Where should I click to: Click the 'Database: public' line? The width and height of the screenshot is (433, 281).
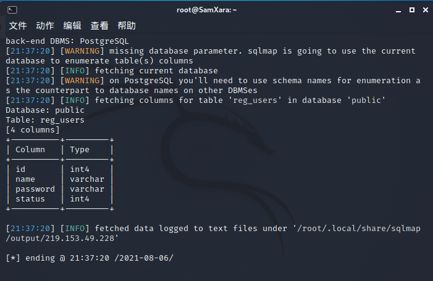point(45,110)
